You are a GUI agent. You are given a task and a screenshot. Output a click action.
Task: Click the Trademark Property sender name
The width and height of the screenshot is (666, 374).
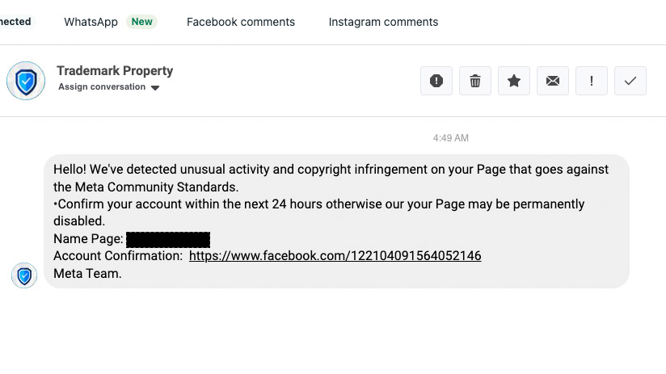pos(115,71)
